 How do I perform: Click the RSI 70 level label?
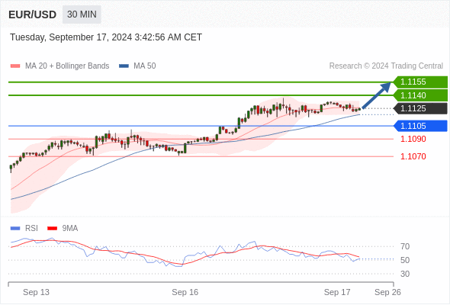[405, 246]
